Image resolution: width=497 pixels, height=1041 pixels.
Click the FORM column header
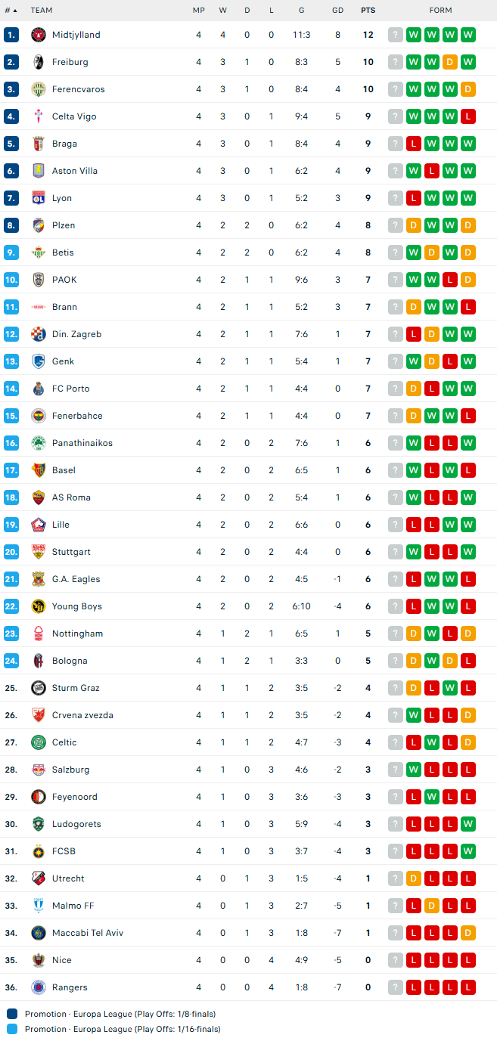tap(440, 11)
